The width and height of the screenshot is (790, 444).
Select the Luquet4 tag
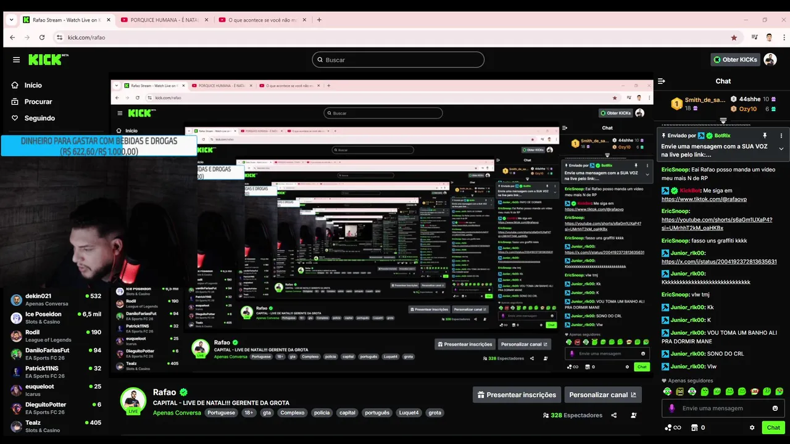(x=409, y=413)
